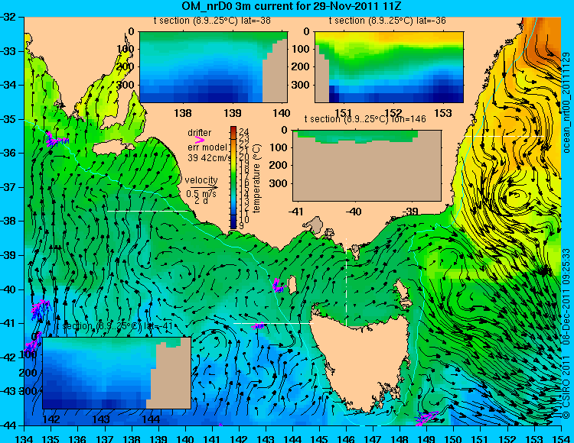Click the white dashed section line at latitude -38
This screenshot has width=574, height=443.
[149, 211]
